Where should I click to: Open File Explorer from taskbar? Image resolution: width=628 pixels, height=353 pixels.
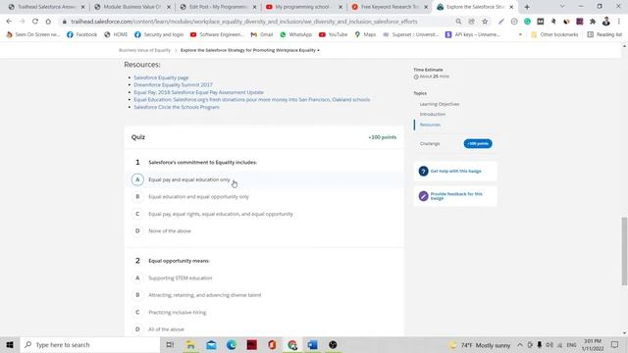190,344
